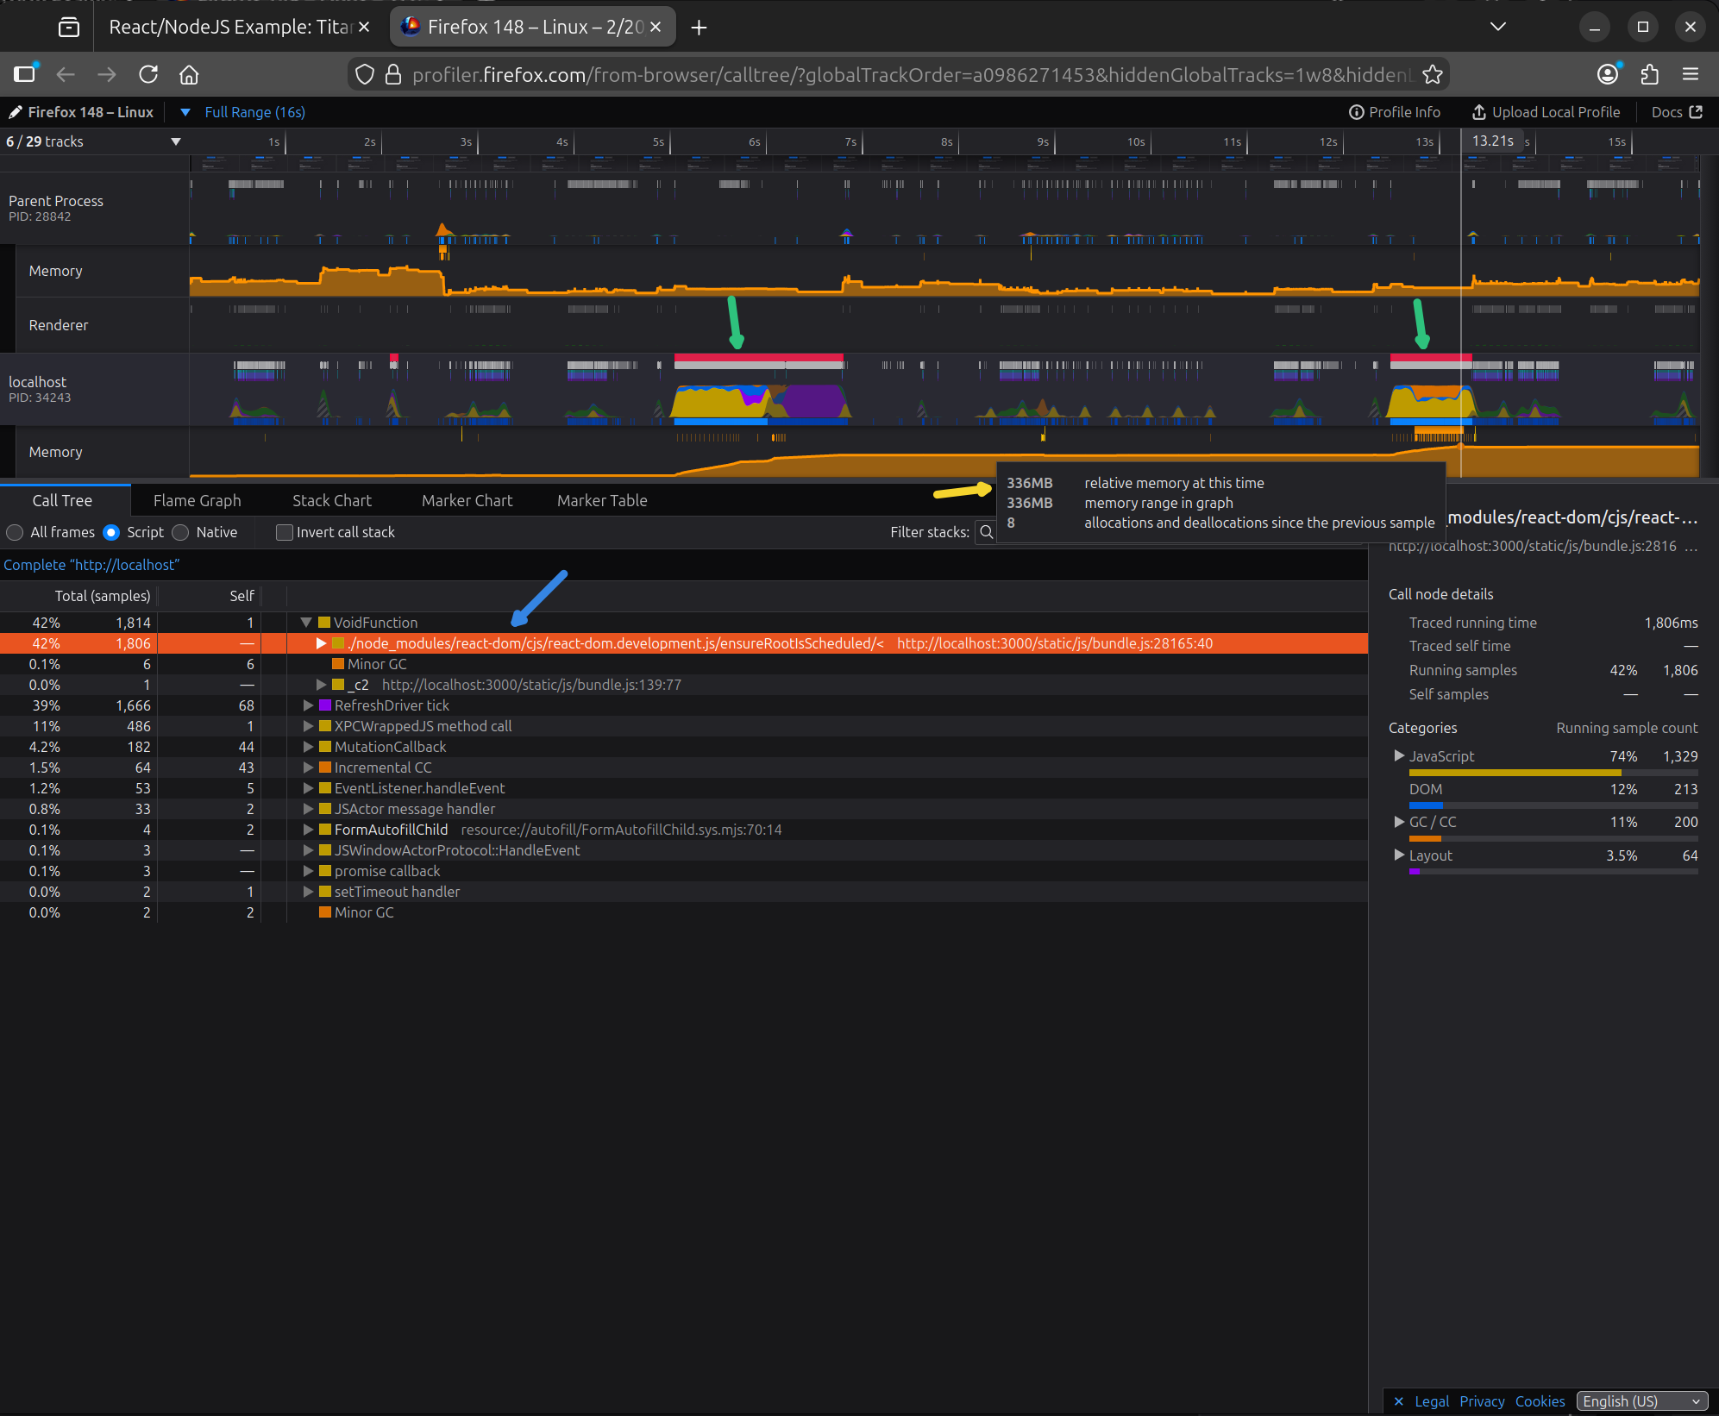Switch to the Marker Chart tab
Screen dimensions: 1719x1416
pos(467,500)
